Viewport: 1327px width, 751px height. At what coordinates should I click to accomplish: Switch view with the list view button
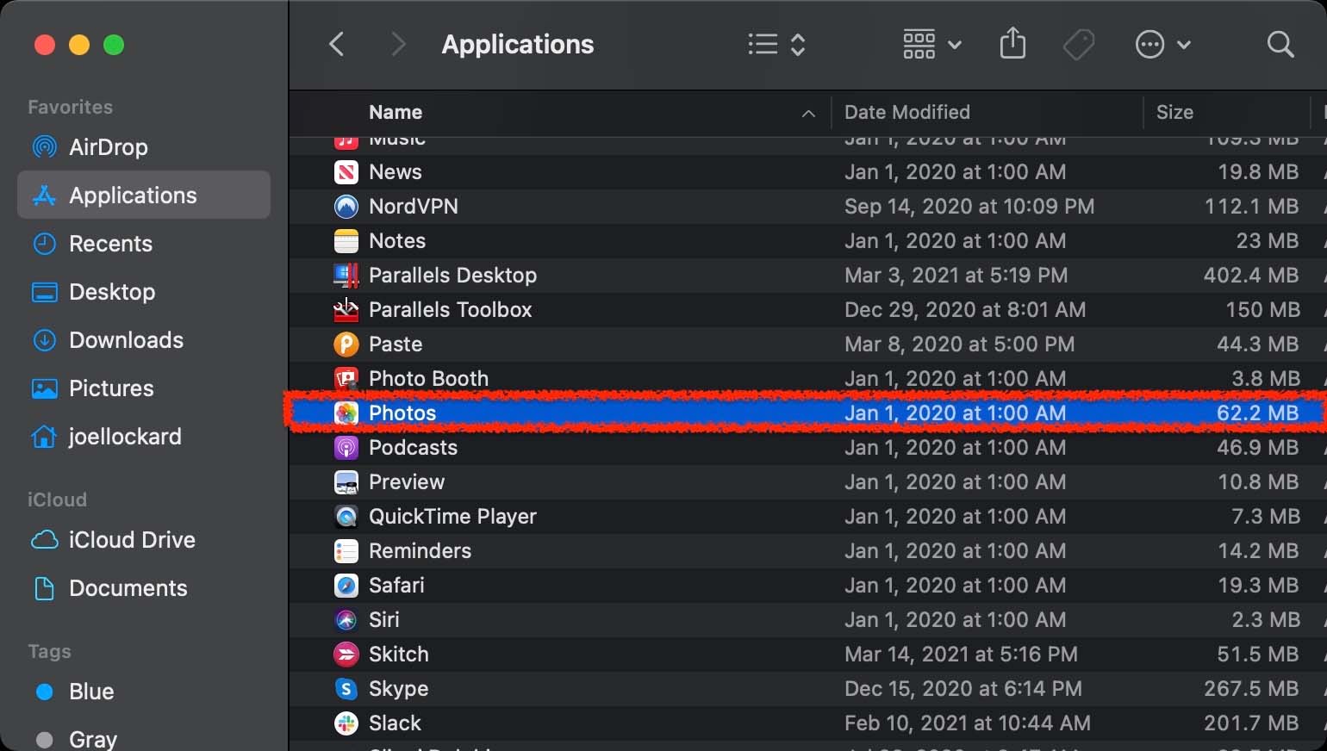[776, 44]
